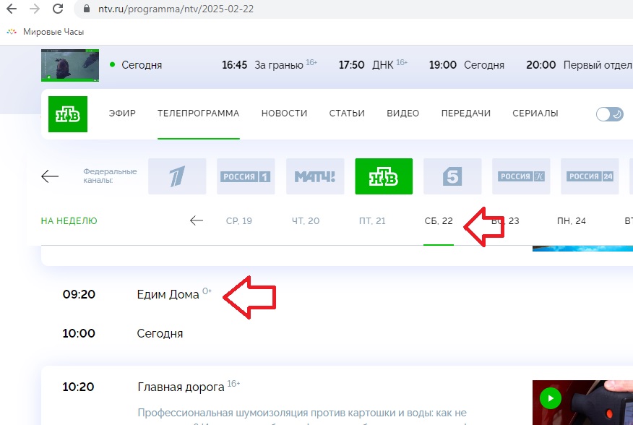Select the Матч! channel icon

pos(315,176)
